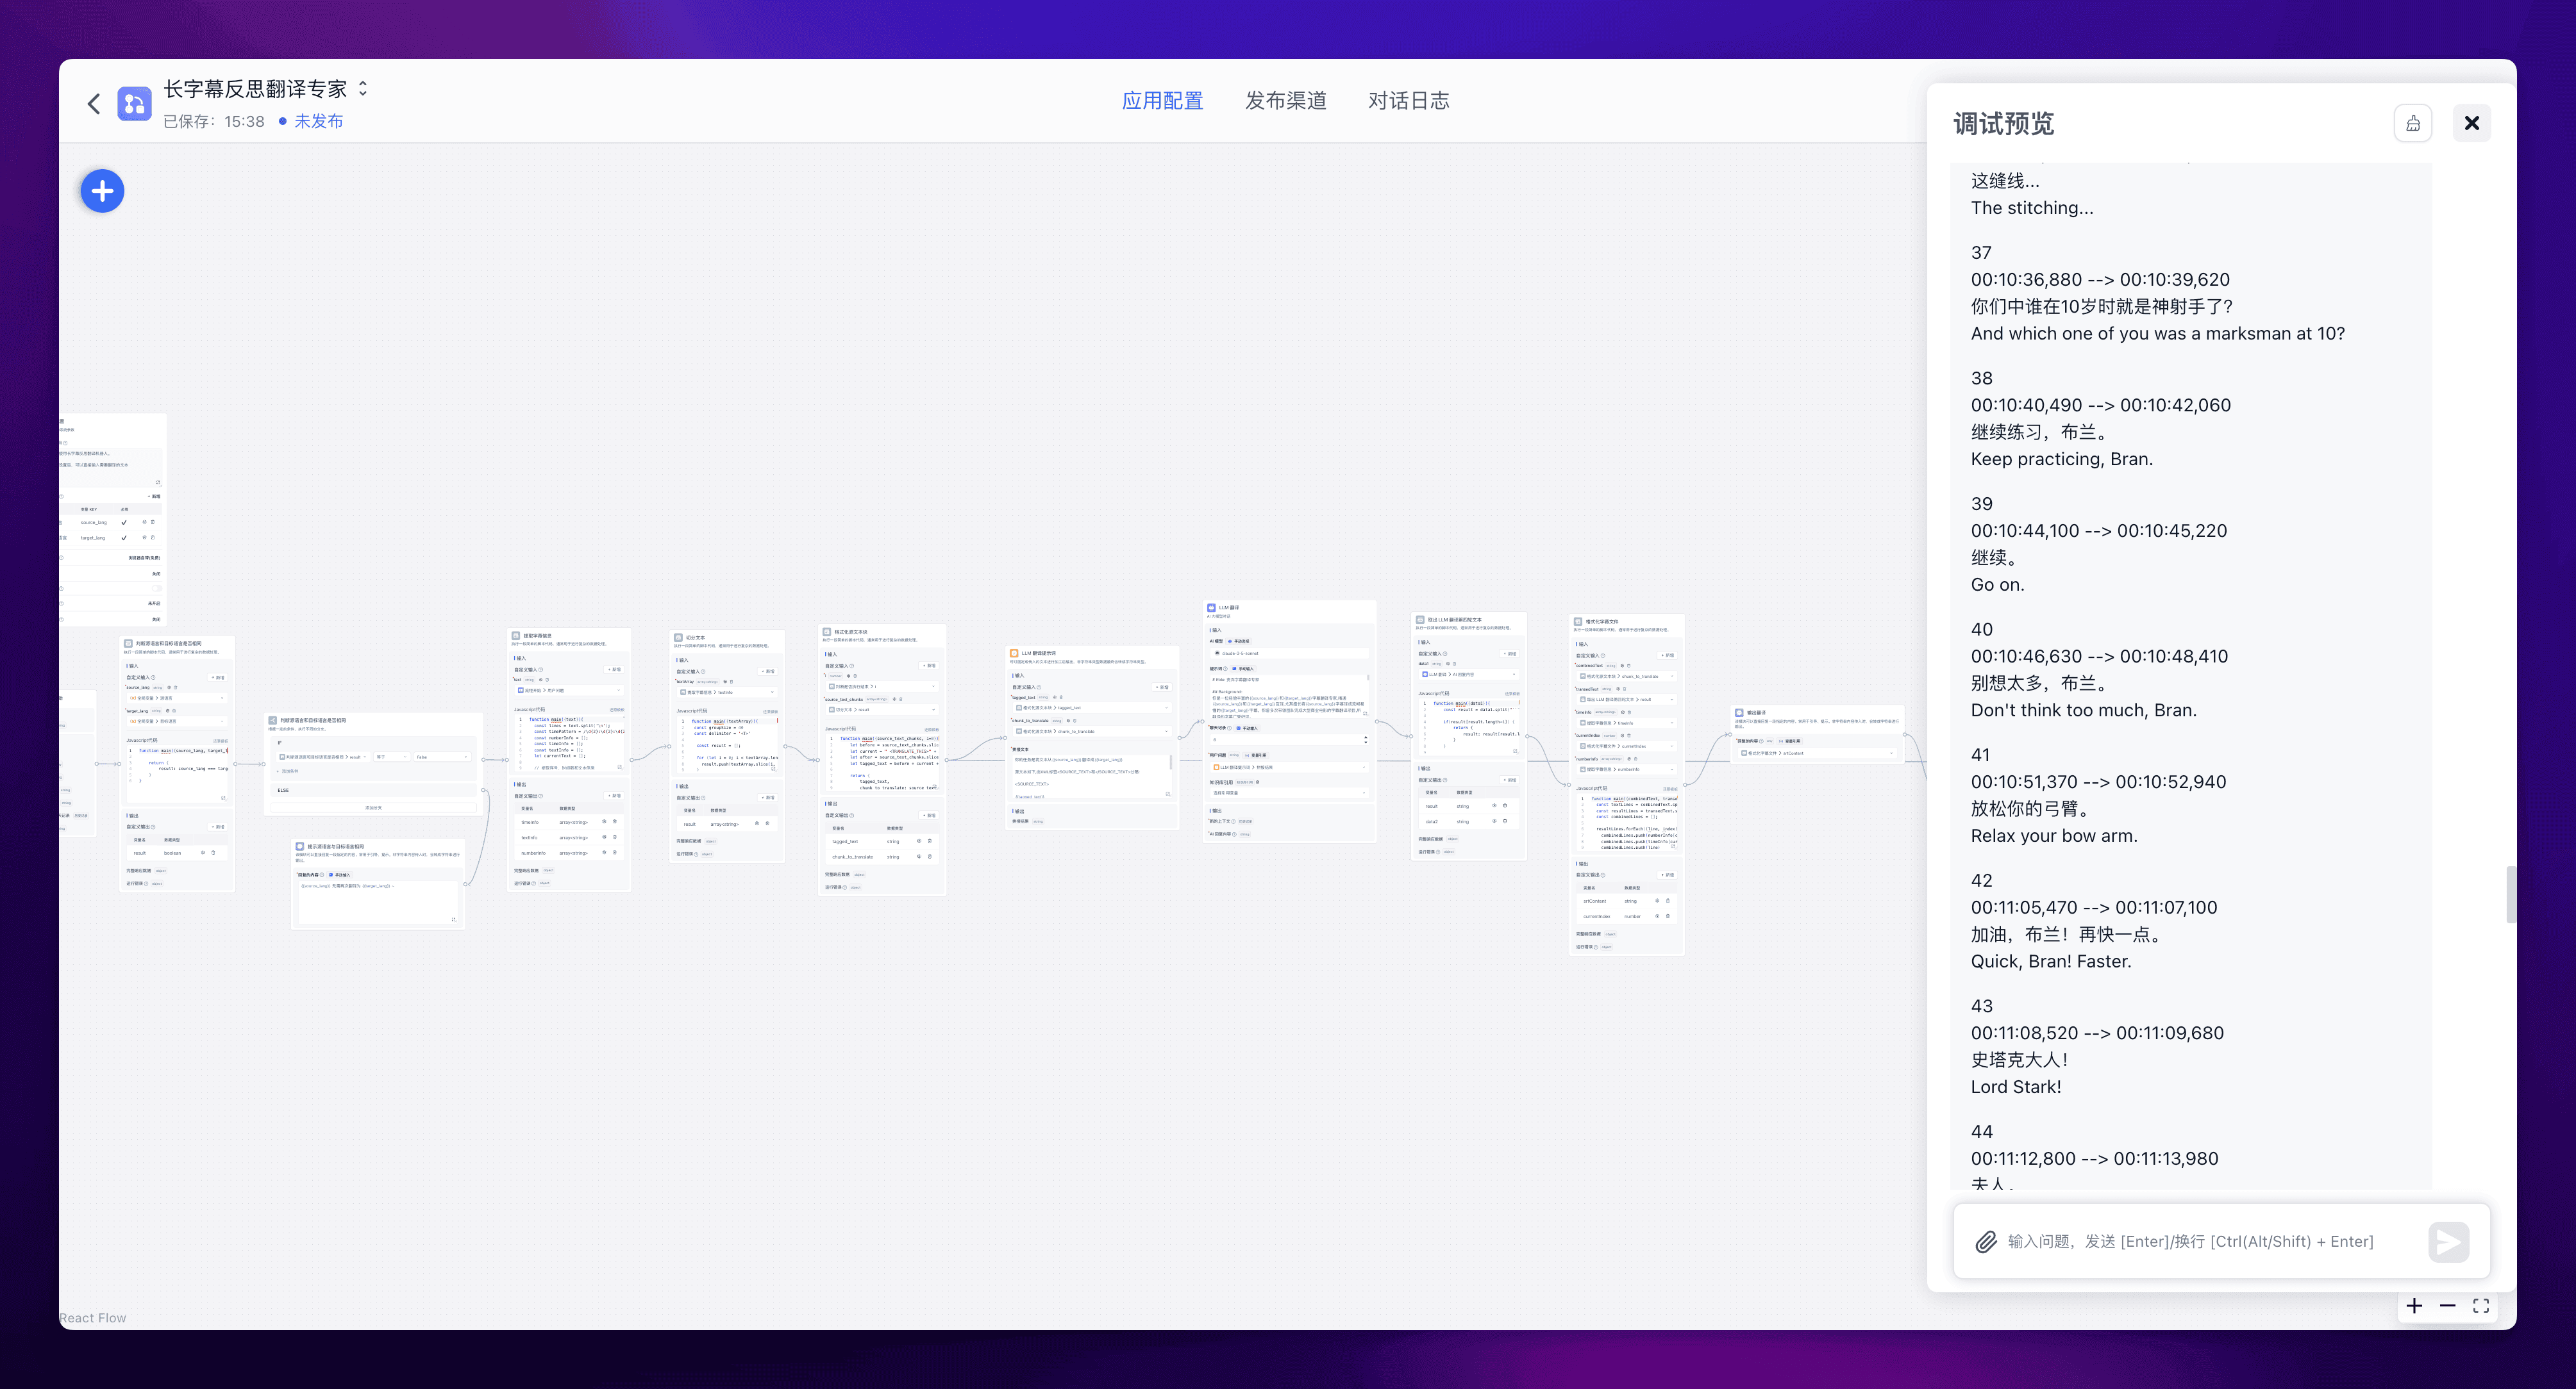Toggle target_lang required checkmark
This screenshot has width=2576, height=1389.
[x=124, y=538]
